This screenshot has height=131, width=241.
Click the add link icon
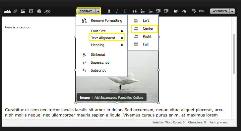(x=15, y=11)
